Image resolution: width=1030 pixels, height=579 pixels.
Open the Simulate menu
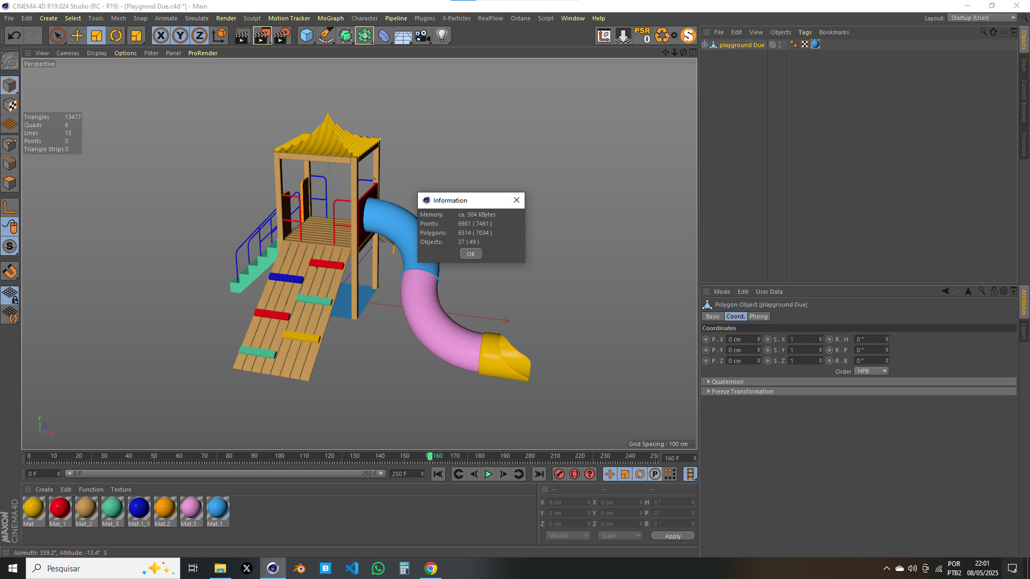point(197,18)
